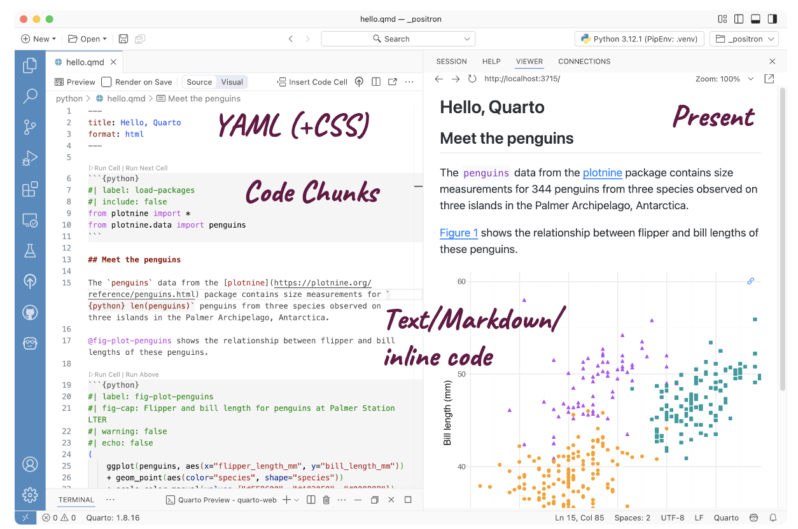Switch to the CONNECTIONS tab
The width and height of the screenshot is (798, 529).
(584, 62)
